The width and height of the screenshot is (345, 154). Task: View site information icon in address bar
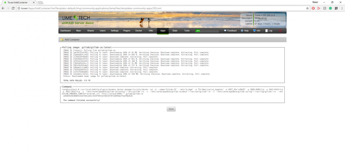(19, 8)
